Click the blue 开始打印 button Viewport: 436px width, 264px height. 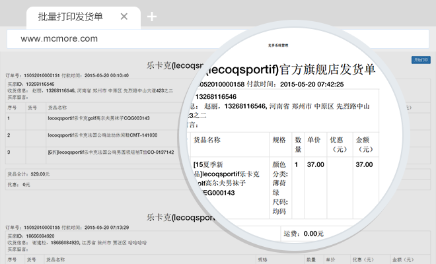420,59
